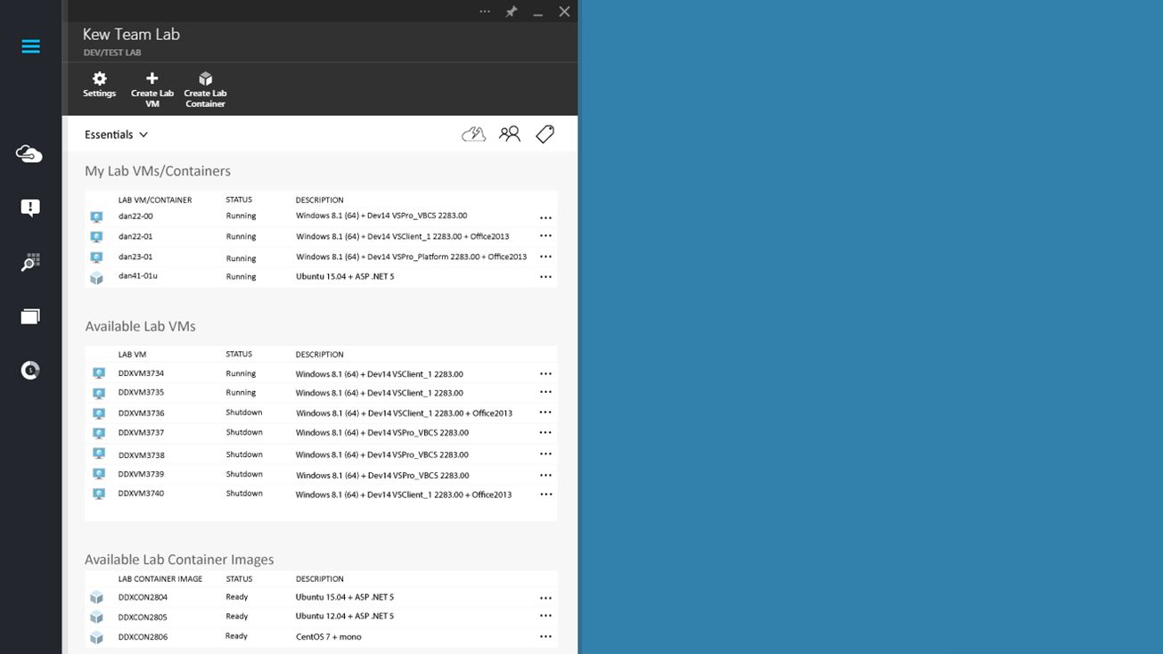Open more options for DDXVM3739

[x=545, y=475]
